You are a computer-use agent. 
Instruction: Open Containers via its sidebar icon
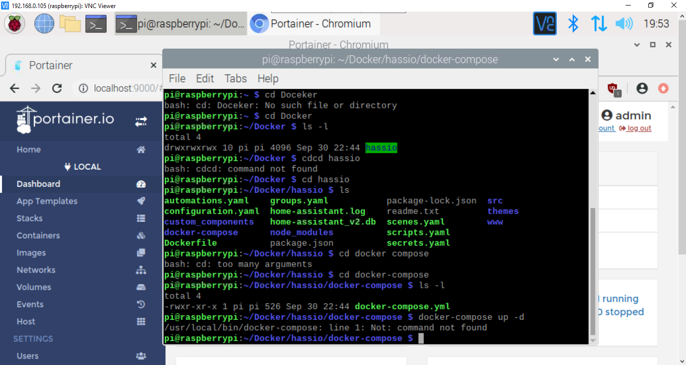click(141, 235)
